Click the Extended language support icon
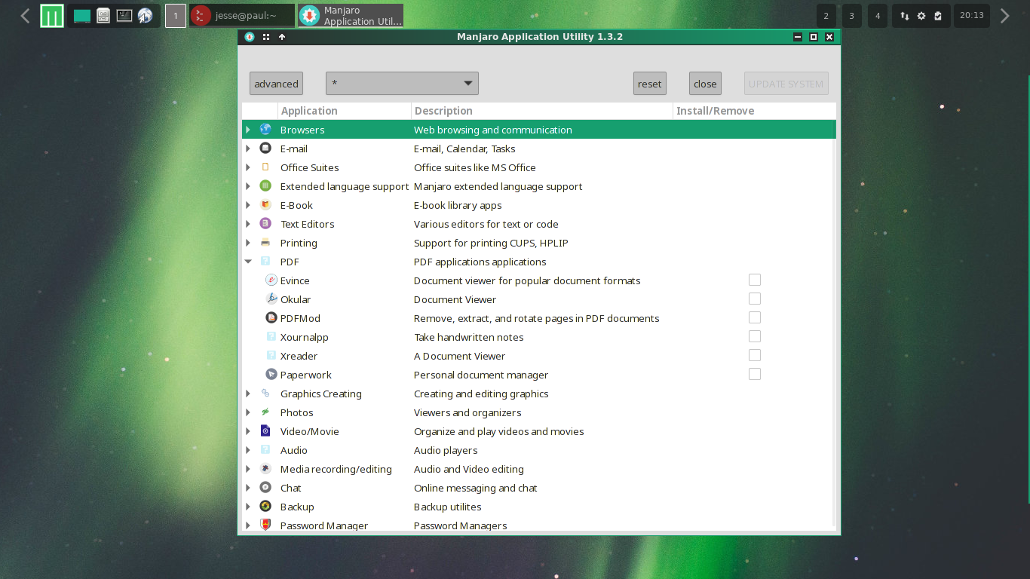This screenshot has width=1030, height=579. point(265,186)
